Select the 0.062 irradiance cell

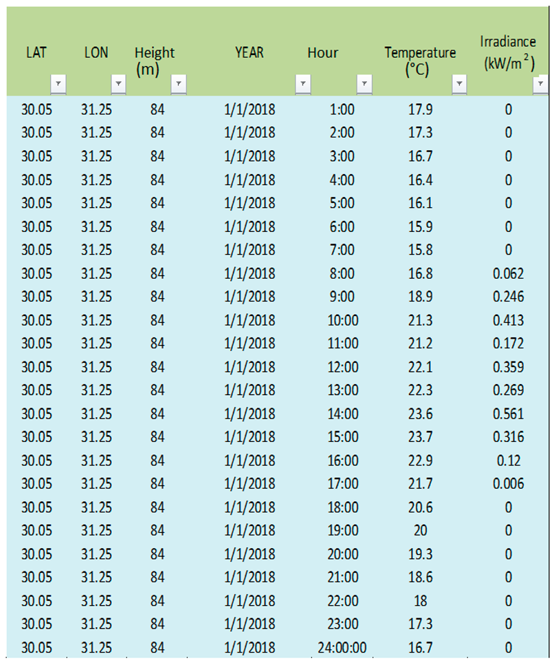coord(508,274)
